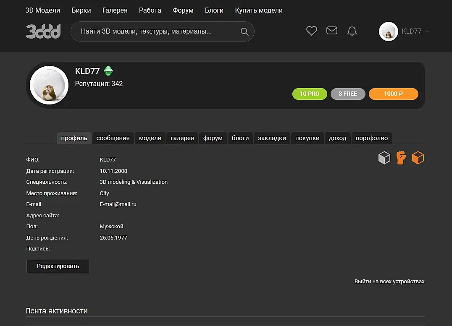Expand the KLD77 account dropdown arrow

[x=427, y=32]
